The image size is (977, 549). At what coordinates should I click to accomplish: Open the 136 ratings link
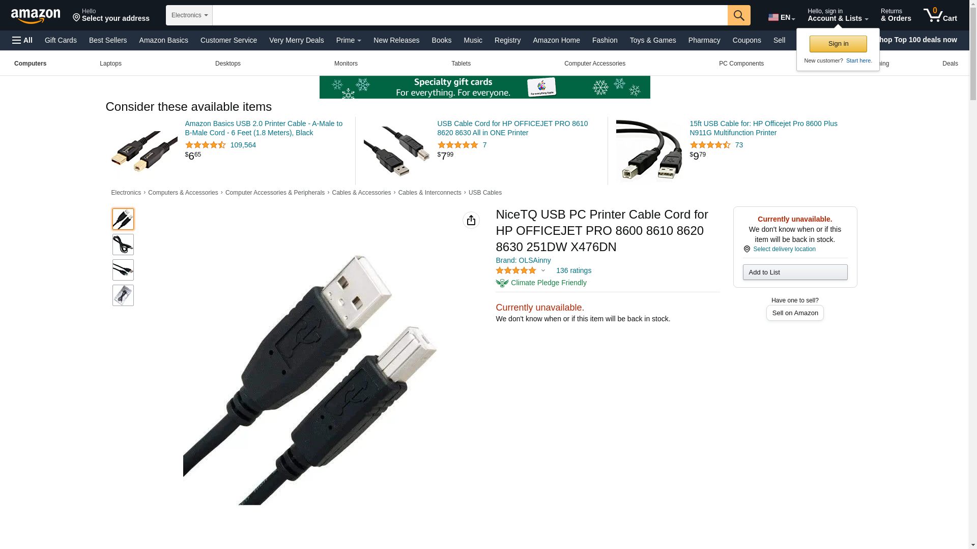click(x=573, y=270)
